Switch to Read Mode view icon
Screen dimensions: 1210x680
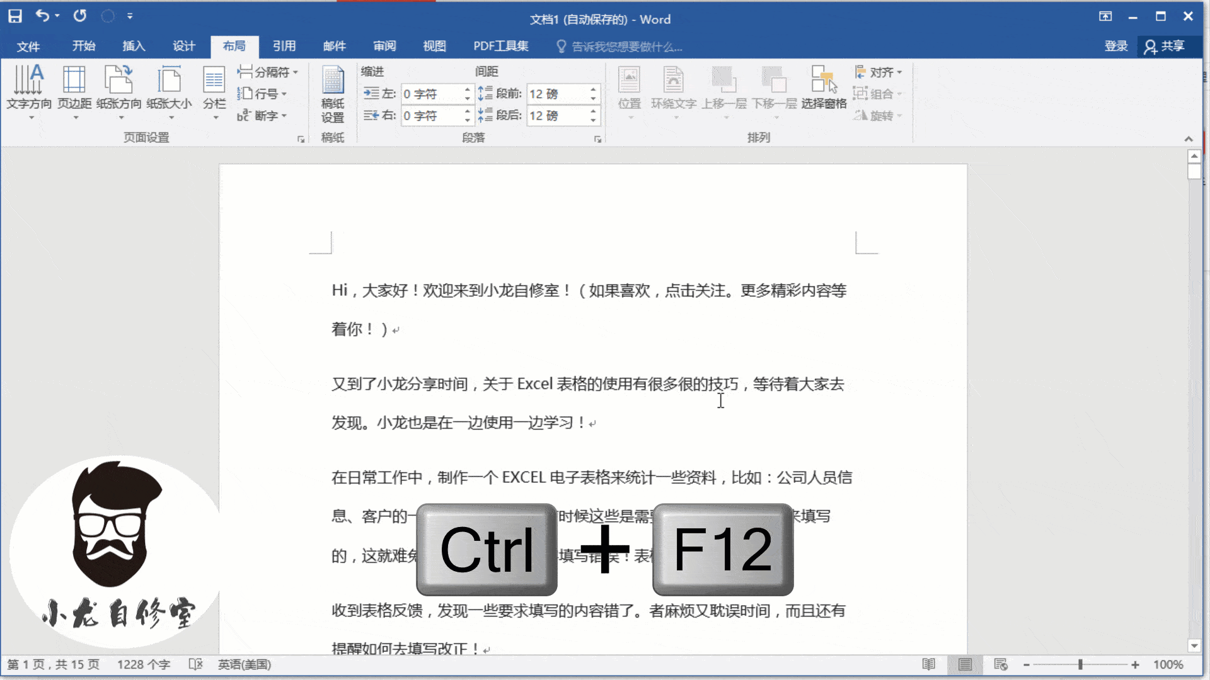[929, 665]
